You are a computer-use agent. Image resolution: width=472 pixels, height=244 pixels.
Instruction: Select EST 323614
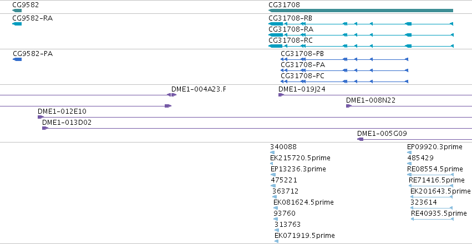424,202
